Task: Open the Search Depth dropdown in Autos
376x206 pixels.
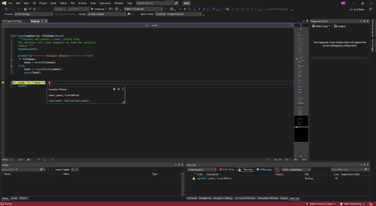Action: coord(75,170)
